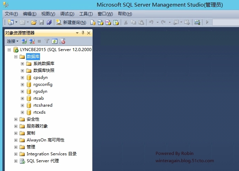Select the LYNCBE2015 server tree item

(x=56, y=50)
